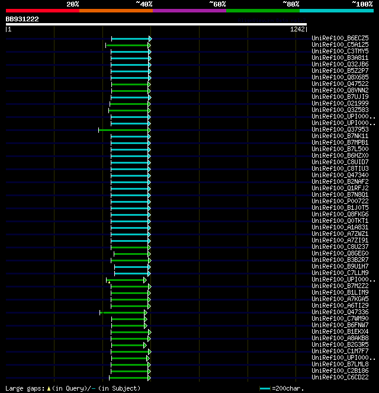Select the UniRef100_B7L500 label

340,149
